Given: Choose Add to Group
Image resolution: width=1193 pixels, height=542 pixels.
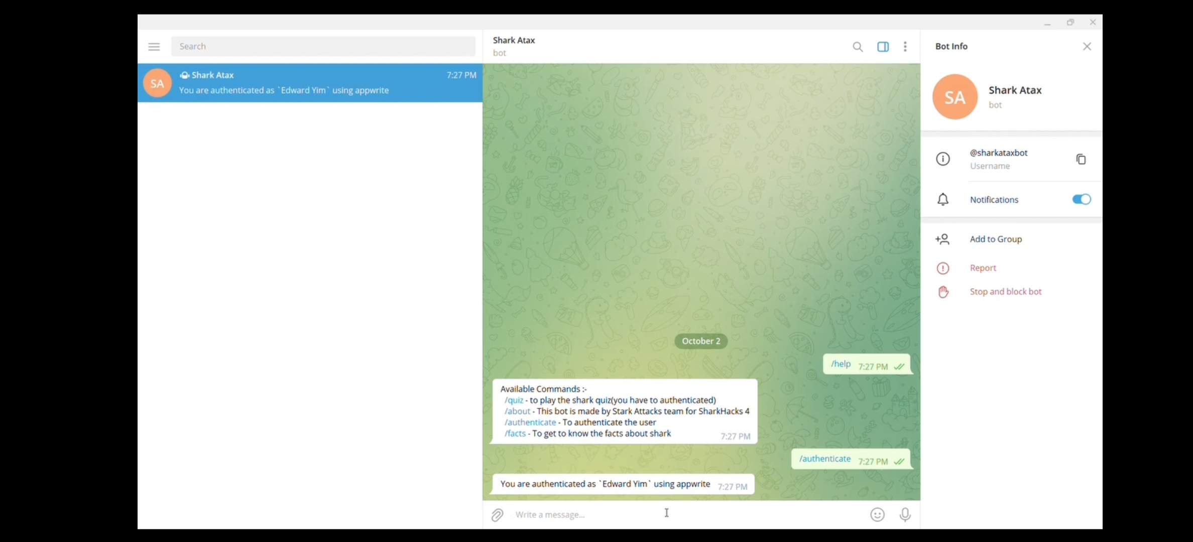Looking at the screenshot, I should click(x=995, y=239).
